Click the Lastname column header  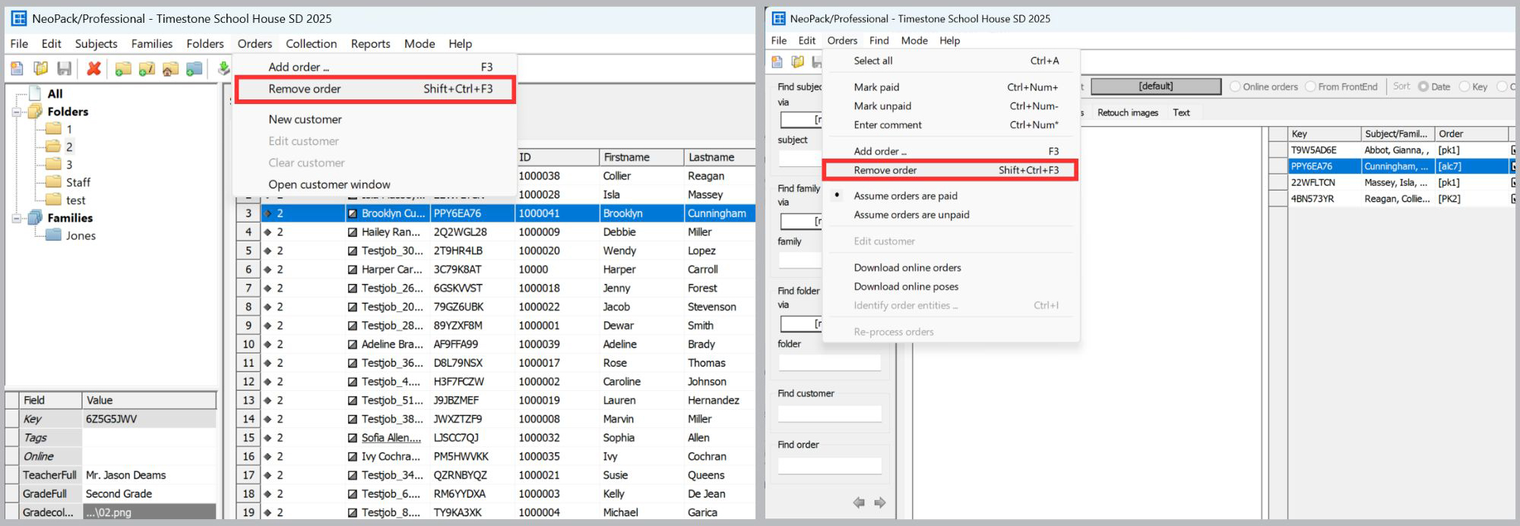point(720,157)
